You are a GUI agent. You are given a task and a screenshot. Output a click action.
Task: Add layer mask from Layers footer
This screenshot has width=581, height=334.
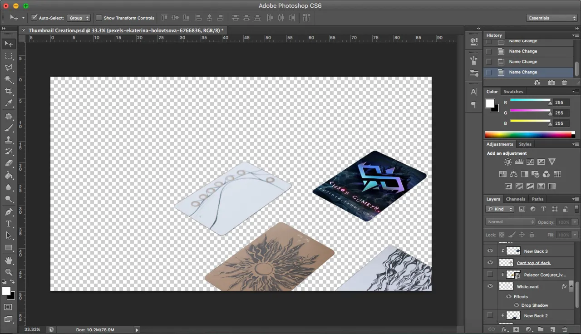click(516, 329)
